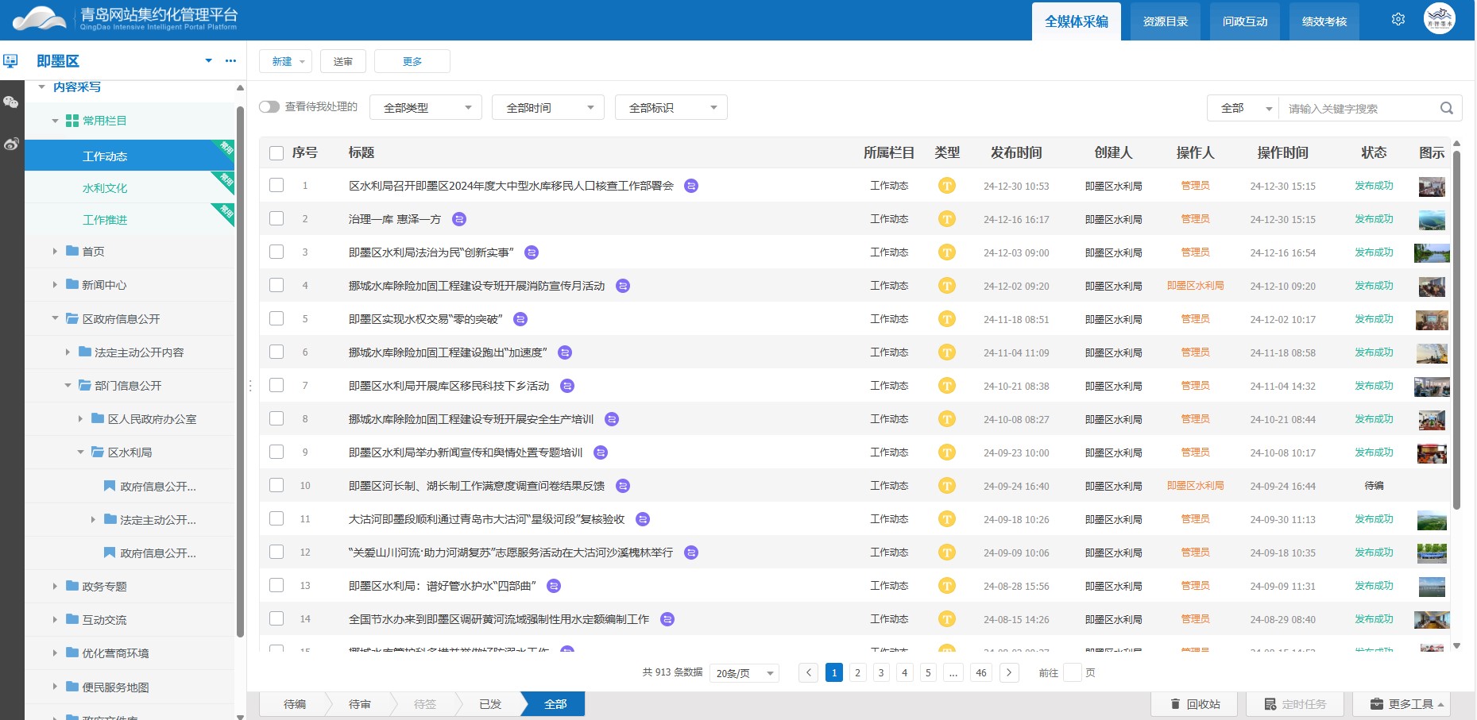Go to previous page arrow
The height and width of the screenshot is (720, 1477).
[809, 672]
